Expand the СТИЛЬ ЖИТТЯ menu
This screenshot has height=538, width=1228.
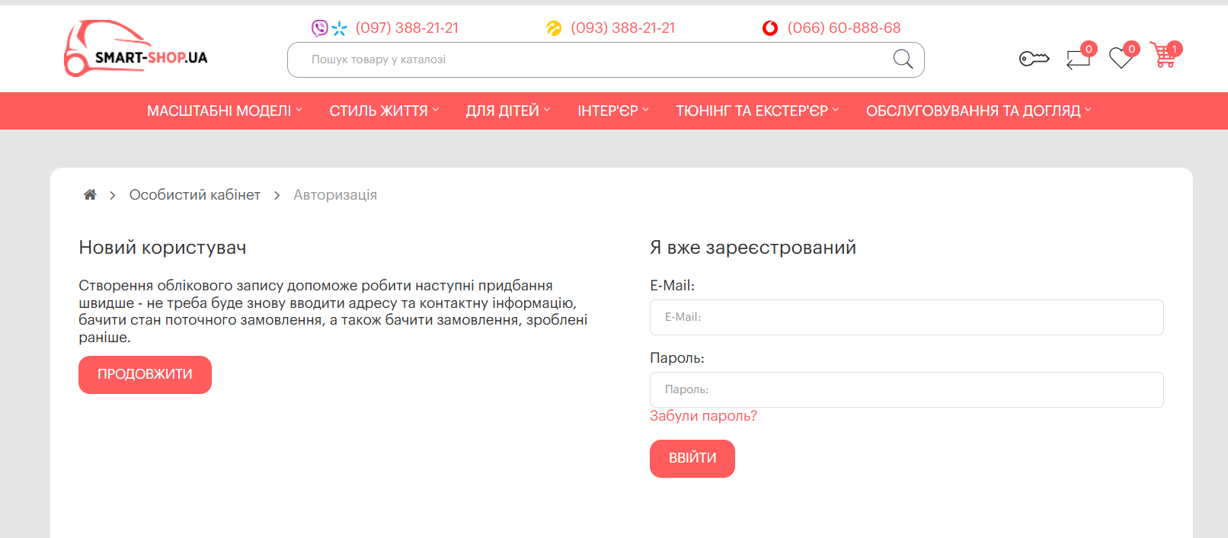[x=384, y=111]
